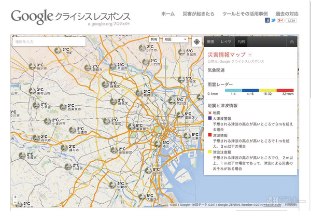Screen dimensions: 311x211
Task: Click weather icon at 調布市 2°C
Action: 64,148
